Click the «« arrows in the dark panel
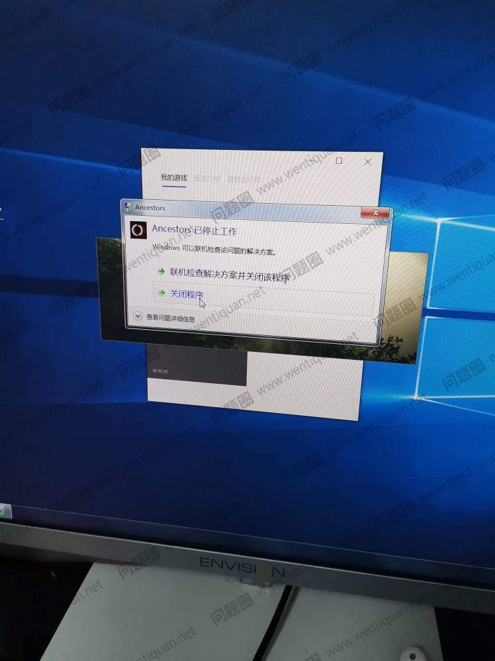This screenshot has height=661, width=495. click(x=160, y=370)
